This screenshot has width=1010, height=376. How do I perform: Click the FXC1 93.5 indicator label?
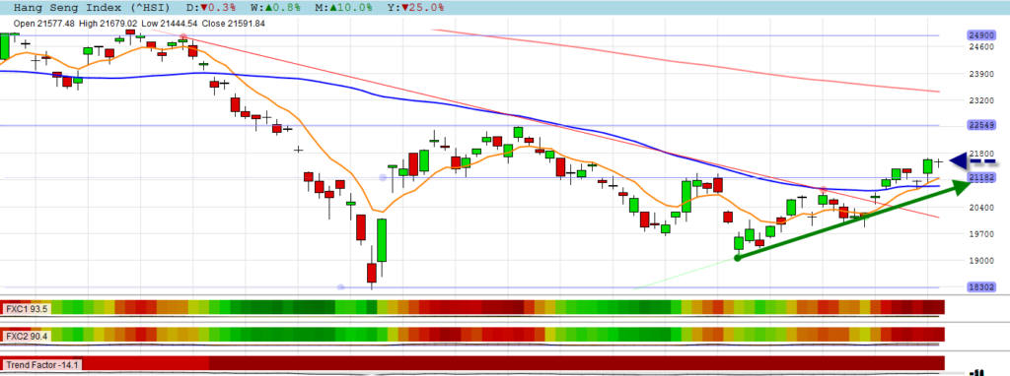[27, 308]
